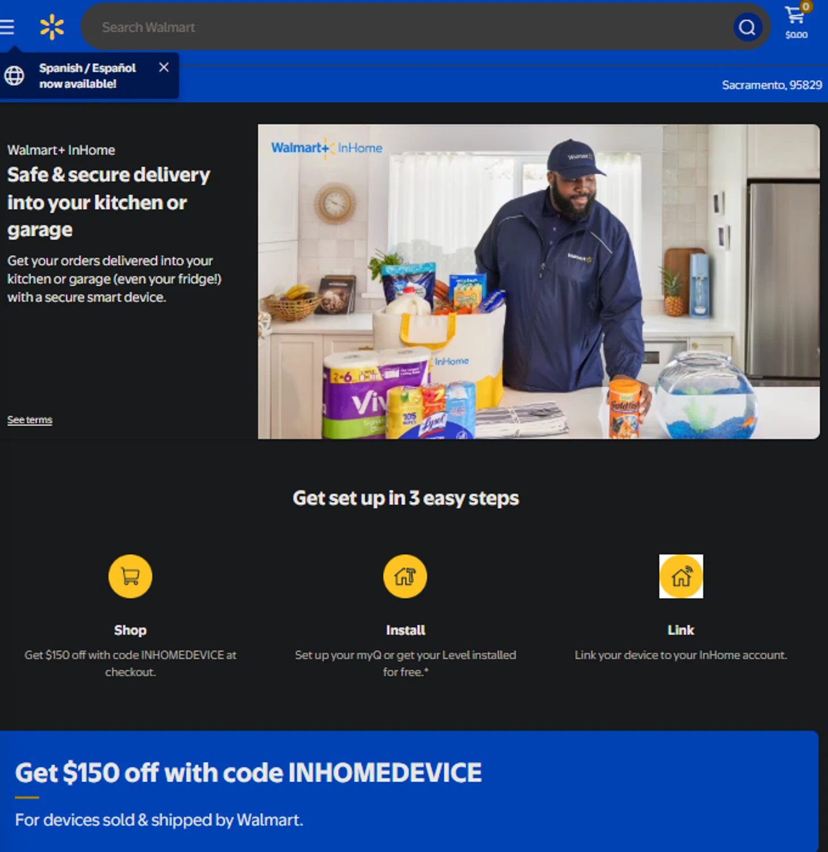The image size is (828, 852).
Task: Change location Sacramento, 95829
Action: [x=772, y=85]
